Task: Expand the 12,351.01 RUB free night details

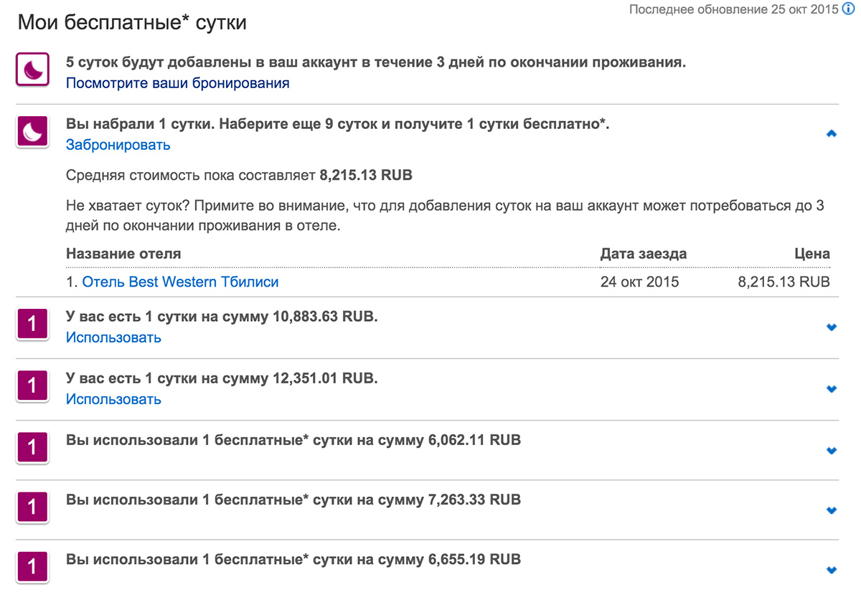Action: 832,389
